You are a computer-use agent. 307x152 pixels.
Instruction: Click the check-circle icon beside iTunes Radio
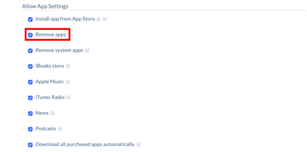[69, 97]
